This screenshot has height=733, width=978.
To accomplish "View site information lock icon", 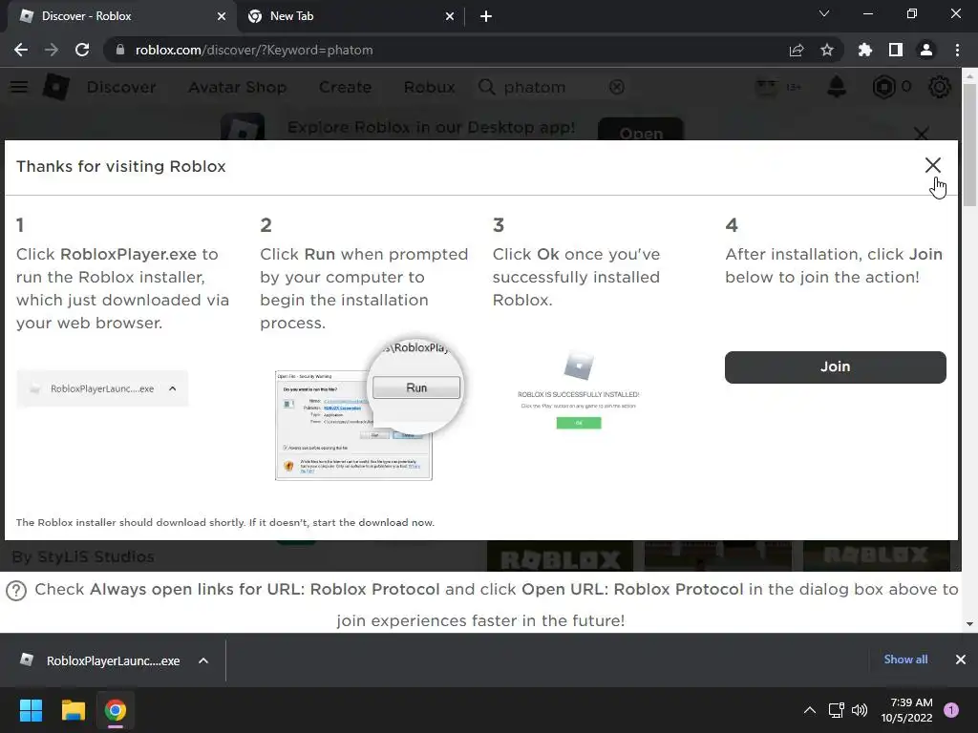I will pyautogui.click(x=119, y=50).
